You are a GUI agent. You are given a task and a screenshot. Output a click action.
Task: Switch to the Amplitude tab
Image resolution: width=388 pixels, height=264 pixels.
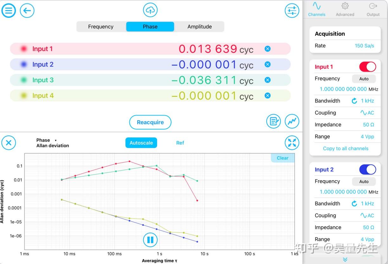pos(199,27)
